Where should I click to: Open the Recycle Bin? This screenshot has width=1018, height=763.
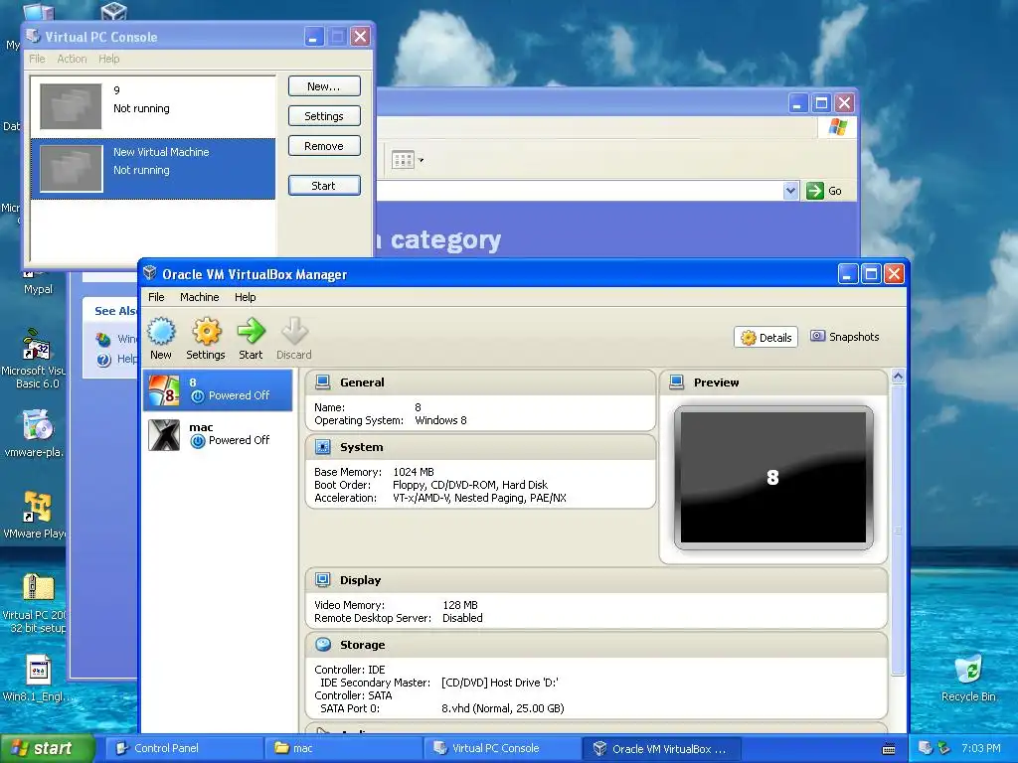[x=968, y=678]
